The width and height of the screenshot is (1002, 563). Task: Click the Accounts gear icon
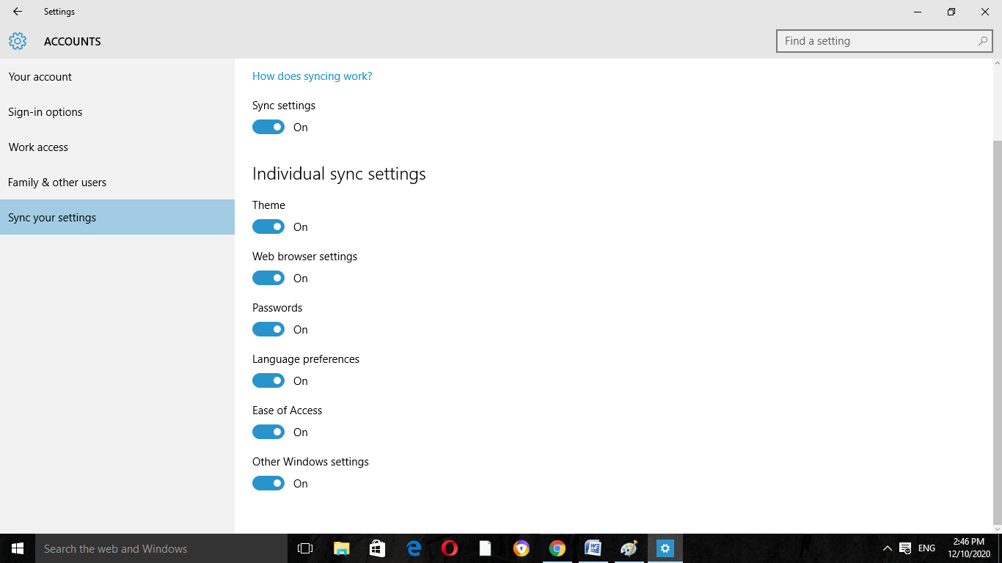pos(18,41)
